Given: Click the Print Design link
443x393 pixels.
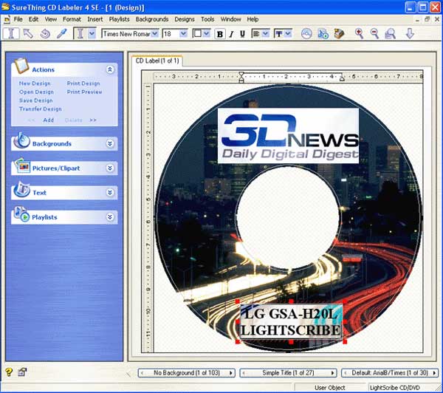Looking at the screenshot, I should 83,83.
